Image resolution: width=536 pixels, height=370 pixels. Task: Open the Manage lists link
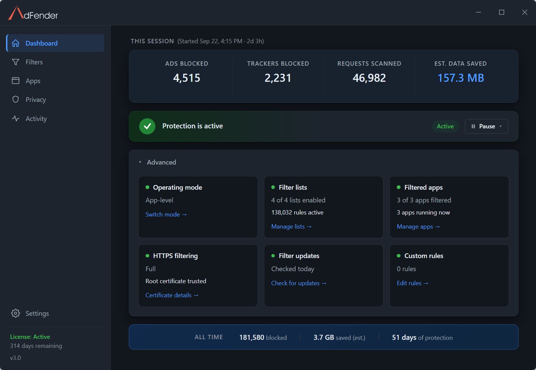click(291, 227)
